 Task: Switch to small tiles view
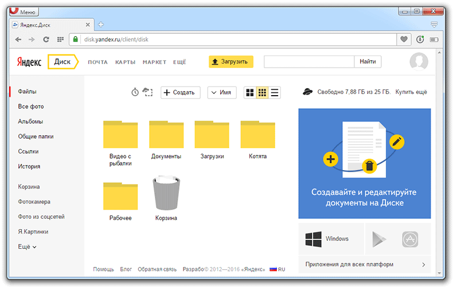(262, 92)
